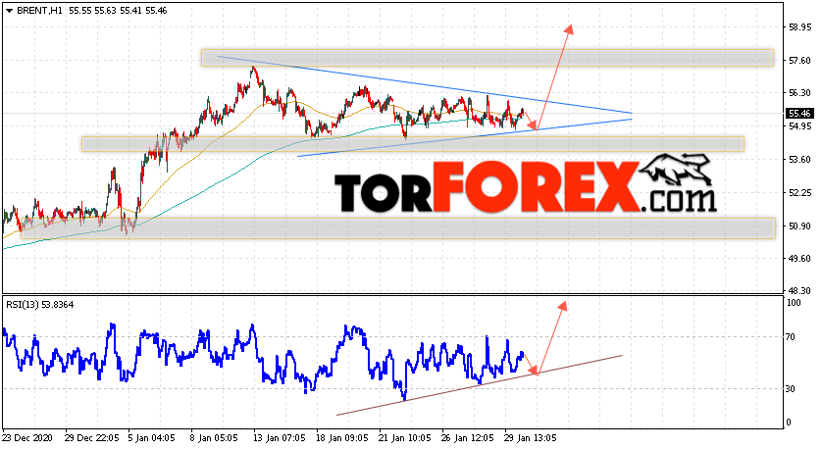
Task: Select the 26 Jan 12:05 time label
Action: (x=468, y=437)
